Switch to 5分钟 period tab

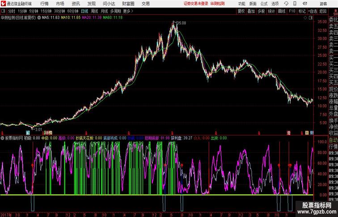[34, 11]
